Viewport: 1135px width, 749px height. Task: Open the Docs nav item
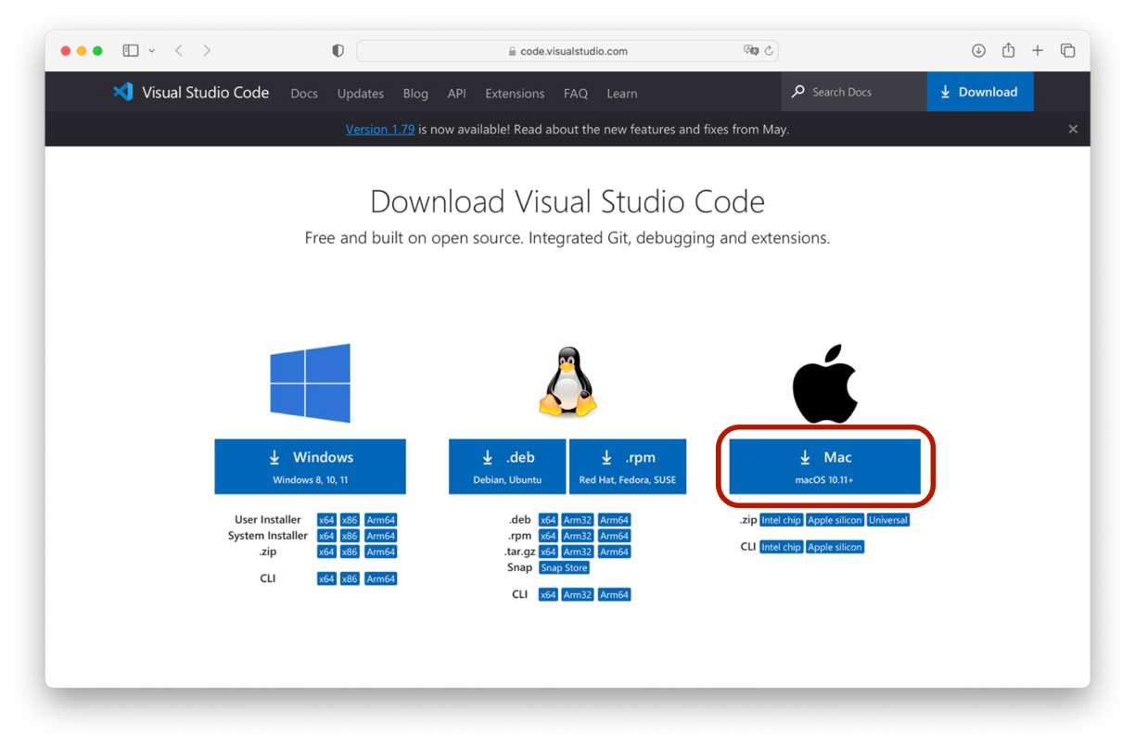[x=304, y=94]
